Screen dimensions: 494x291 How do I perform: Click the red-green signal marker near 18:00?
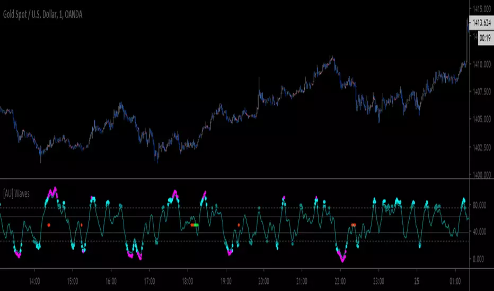pos(195,225)
